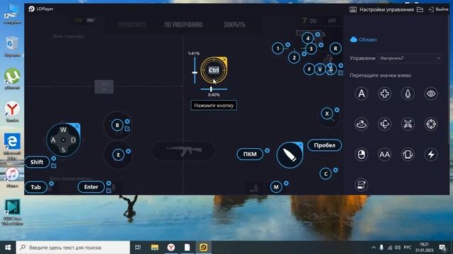The width and height of the screenshot is (453, 254).
Task: Select the Ctrl key mapping circle
Action: [x=214, y=70]
